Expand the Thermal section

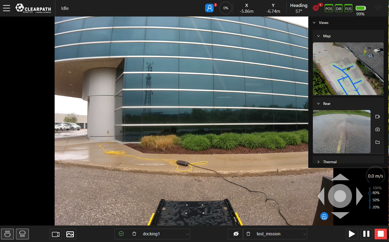pos(318,162)
